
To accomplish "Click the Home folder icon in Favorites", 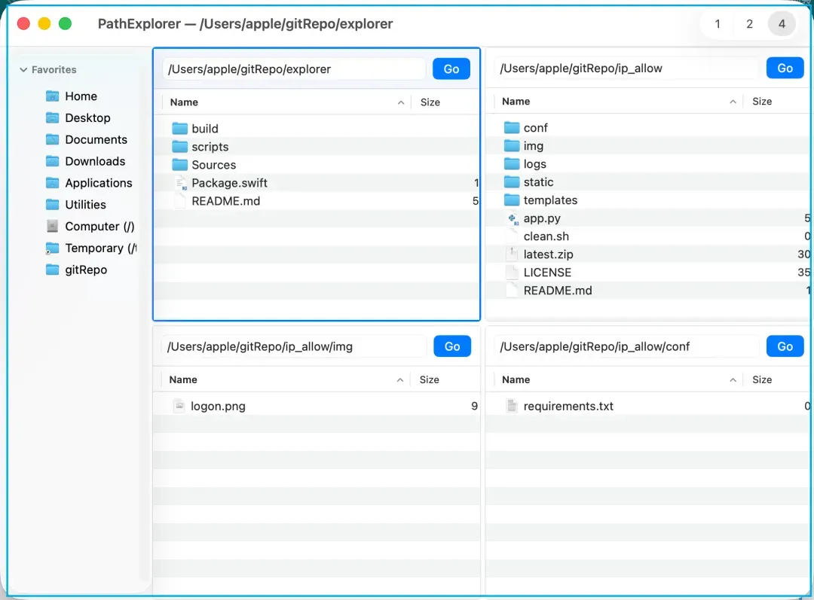I will pos(53,96).
